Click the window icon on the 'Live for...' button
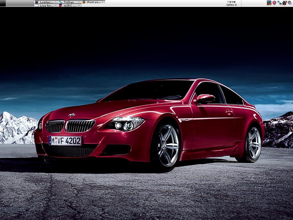This screenshot has width=293, height=220. click(x=37, y=6)
